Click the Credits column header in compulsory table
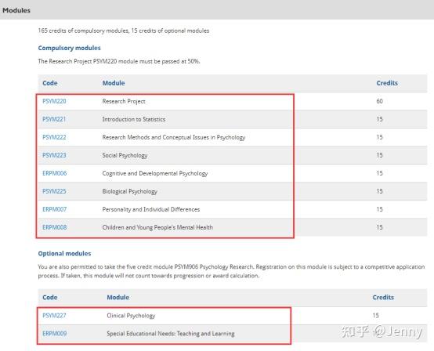 pos(387,83)
